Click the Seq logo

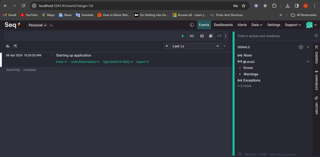point(12,25)
